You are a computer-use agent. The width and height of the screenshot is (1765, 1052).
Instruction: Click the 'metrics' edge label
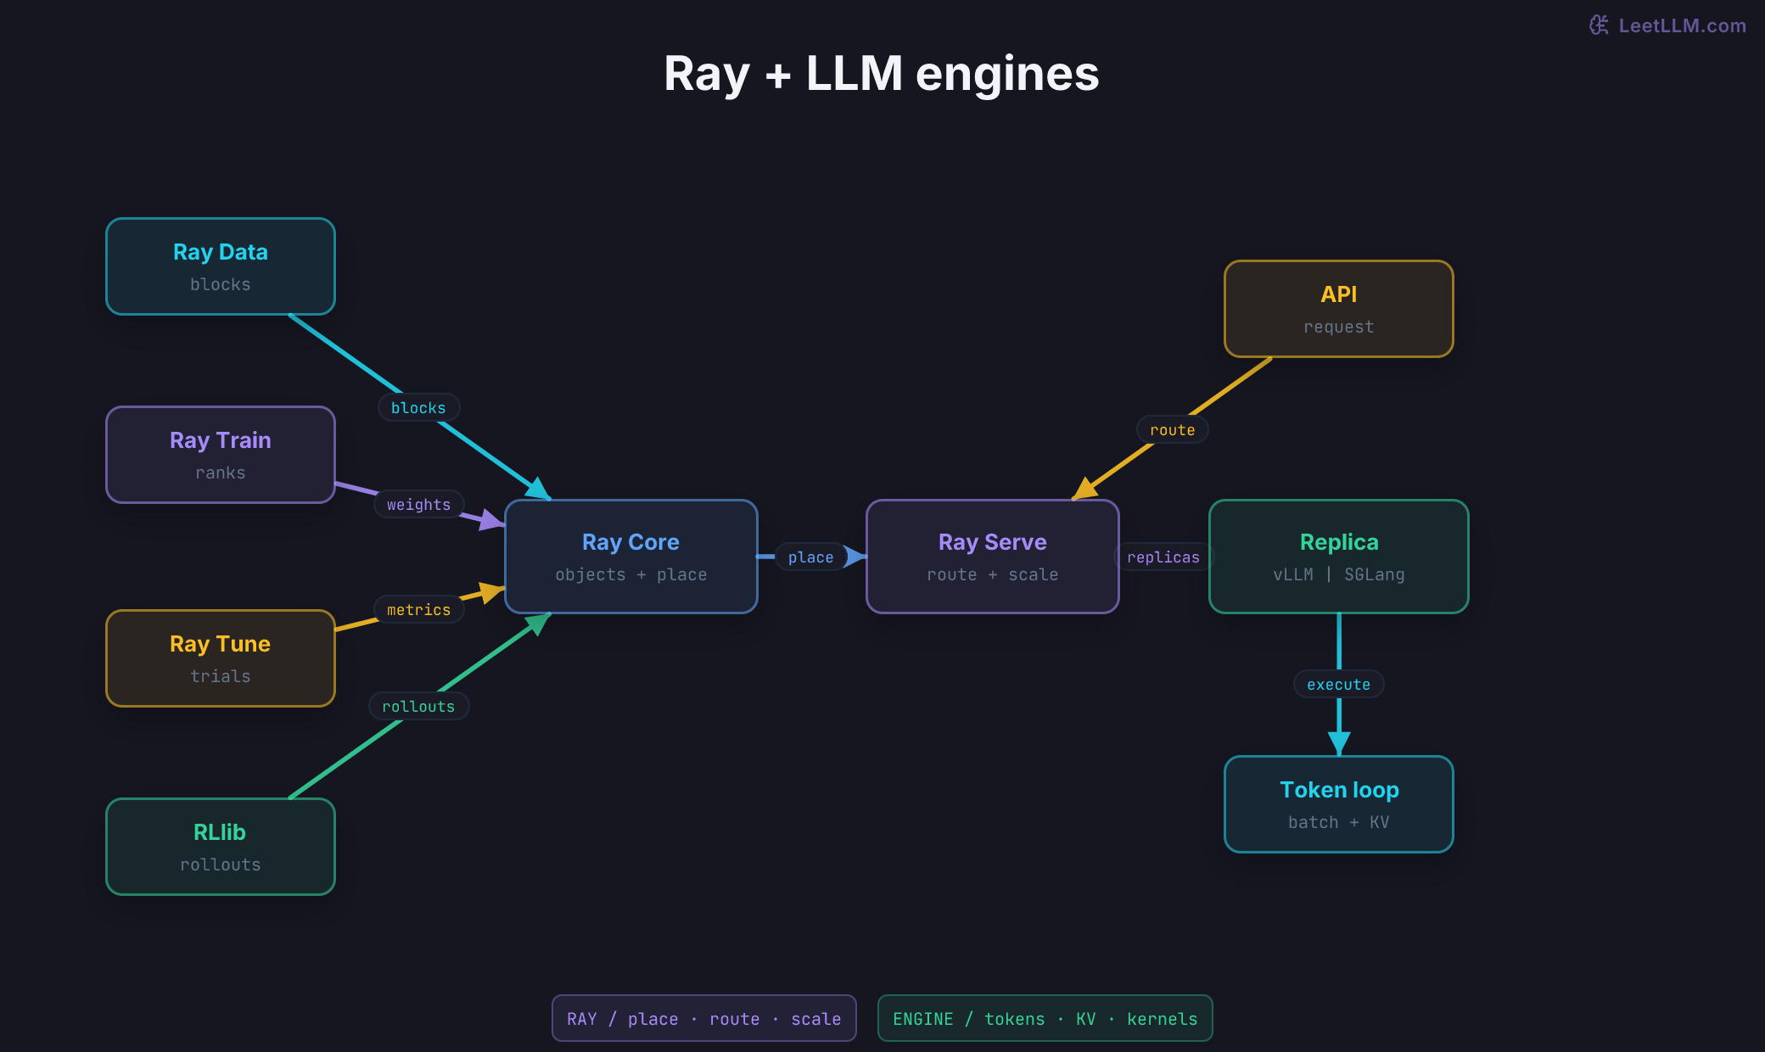(x=419, y=610)
